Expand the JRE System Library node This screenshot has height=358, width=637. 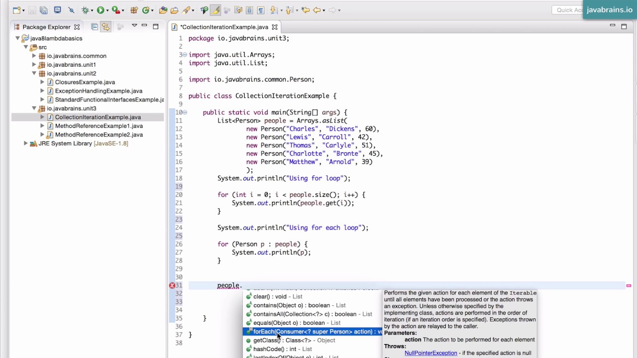point(25,144)
